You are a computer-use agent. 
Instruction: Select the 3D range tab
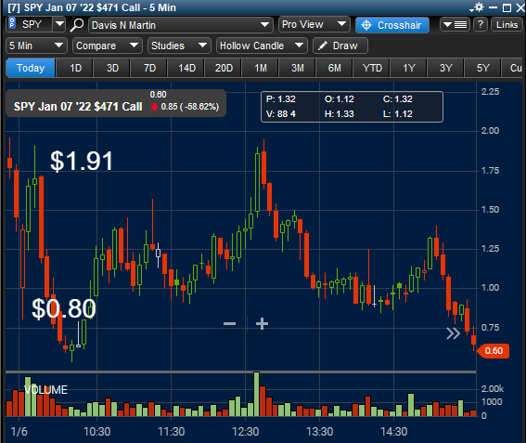pos(112,68)
